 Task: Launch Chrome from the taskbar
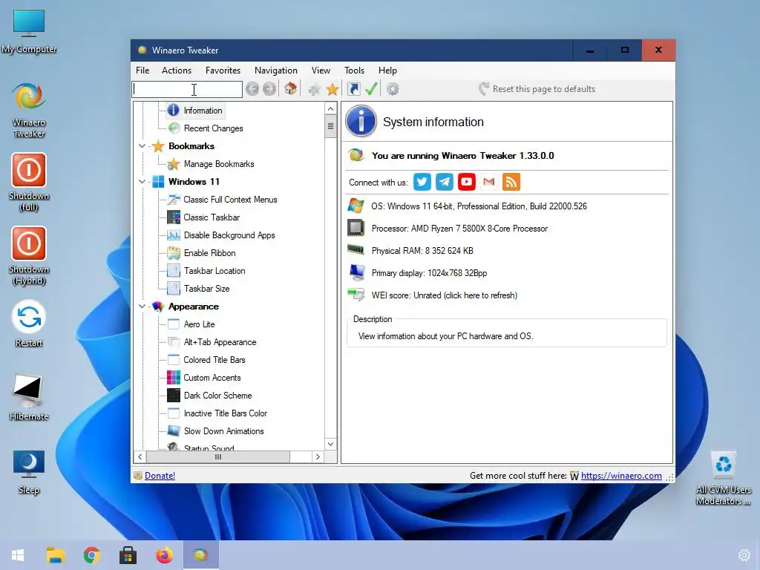91,555
